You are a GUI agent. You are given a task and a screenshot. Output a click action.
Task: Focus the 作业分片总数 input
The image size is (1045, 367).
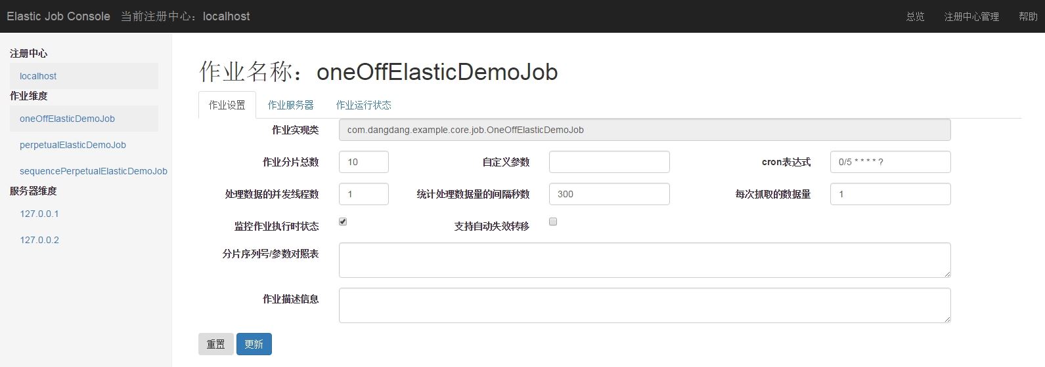click(x=363, y=162)
